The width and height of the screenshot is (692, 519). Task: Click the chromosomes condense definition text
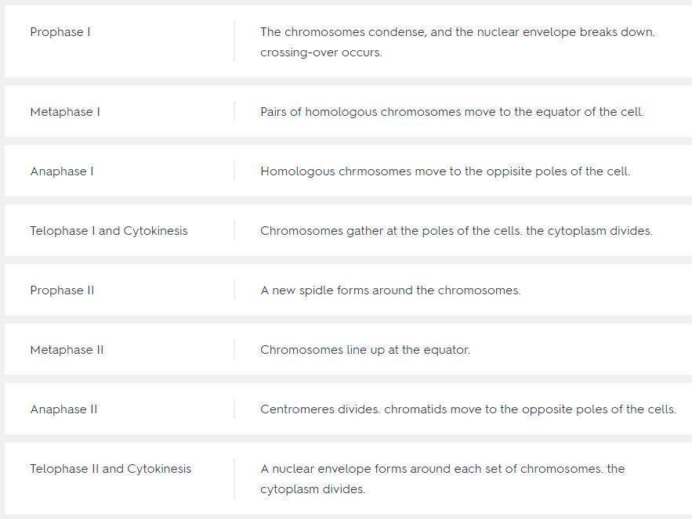click(458, 32)
